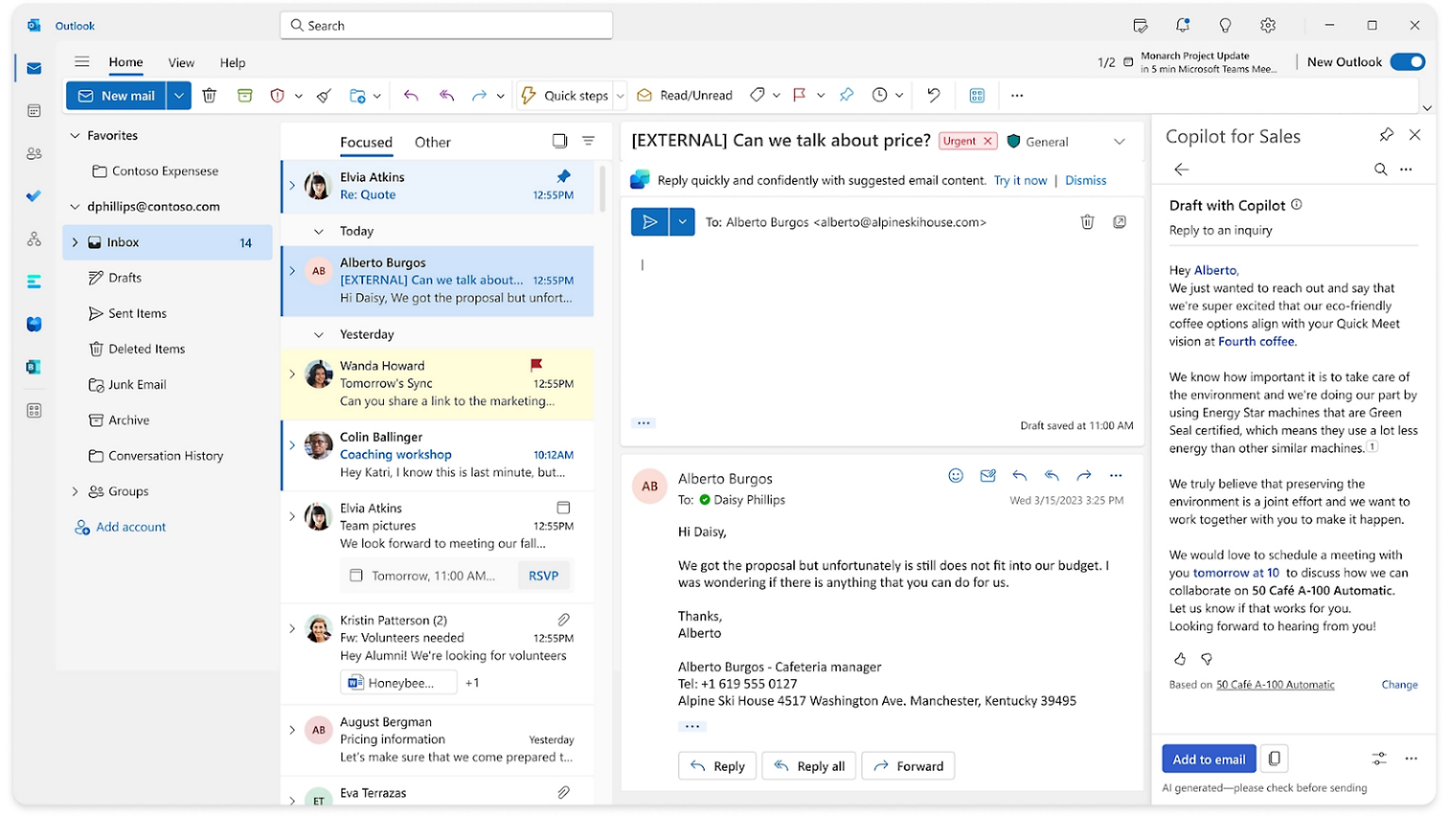This screenshot has width=1449, height=816.
Task: Switch to the Other inbox tab
Action: pyautogui.click(x=432, y=142)
